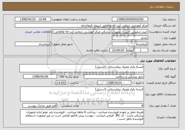
Task: Click the شرح کلی نیاز label
Action: click(x=167, y=69)
